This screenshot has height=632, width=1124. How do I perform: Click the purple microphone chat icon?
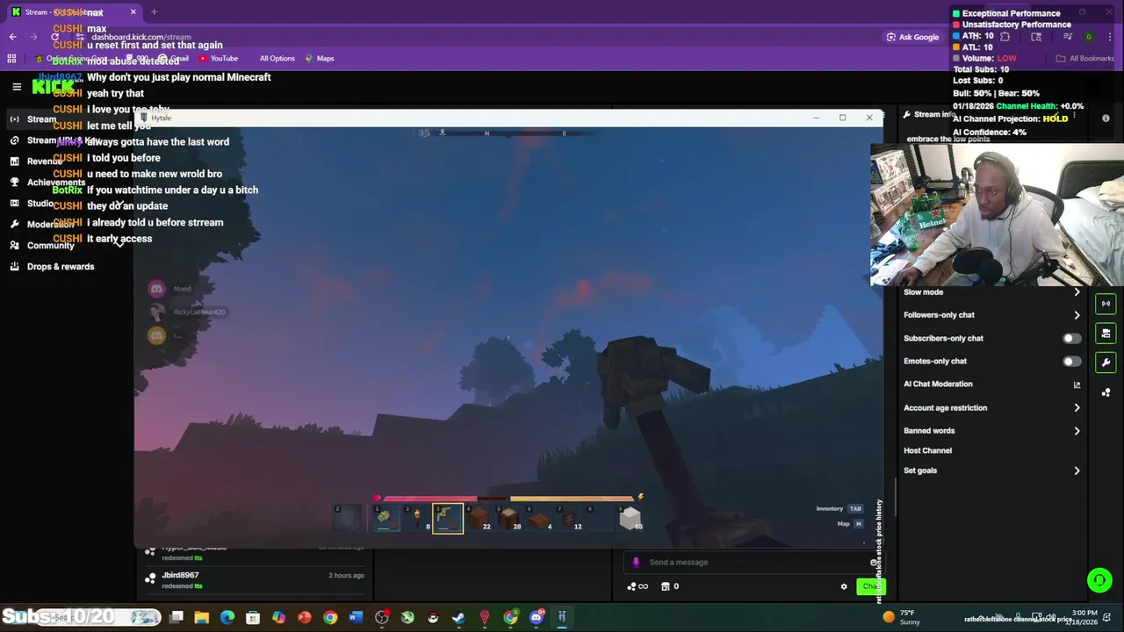tap(636, 563)
